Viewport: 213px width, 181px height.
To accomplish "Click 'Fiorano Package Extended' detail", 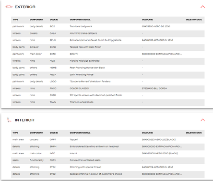I will point(84,61).
